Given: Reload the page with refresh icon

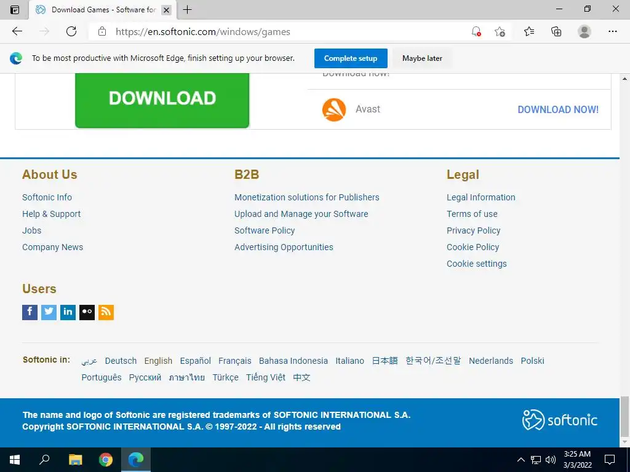Looking at the screenshot, I should coord(71,31).
